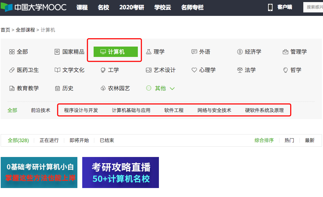Viewport: 323px width, 197px height.
Task: Open the 客户端 download link
Action: (285, 7)
